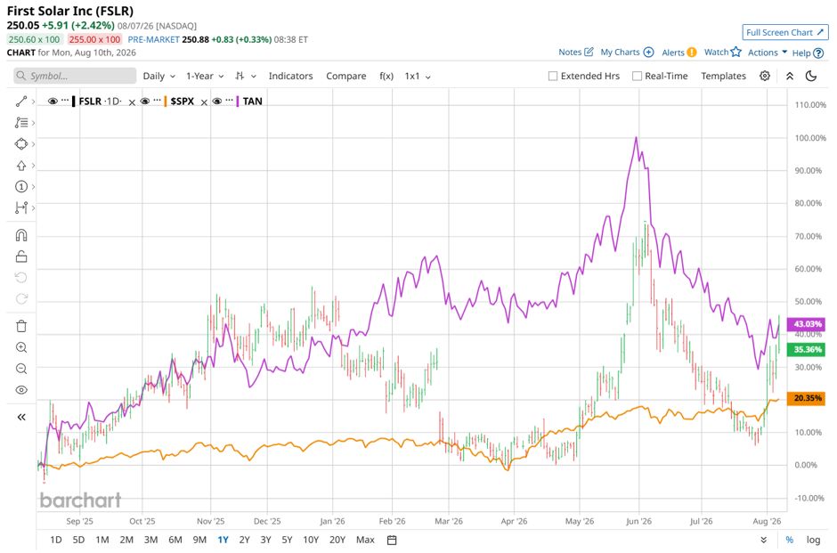Click the lock drawings icon
The height and width of the screenshot is (553, 837).
tap(21, 256)
